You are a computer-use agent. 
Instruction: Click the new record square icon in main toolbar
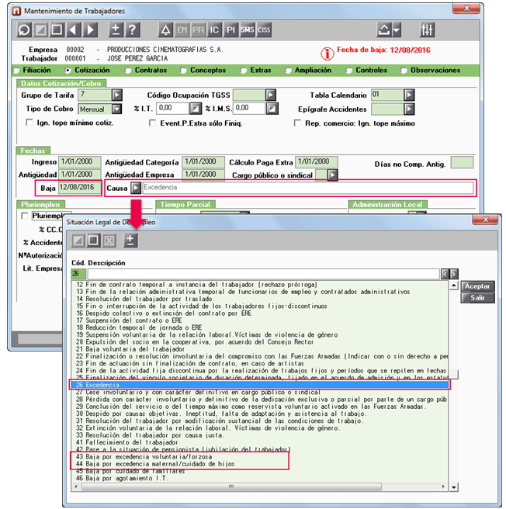click(57, 29)
